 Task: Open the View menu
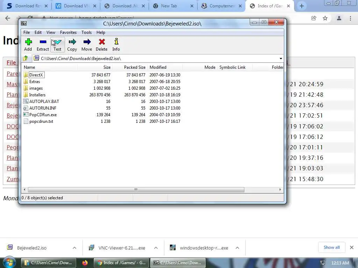click(51, 32)
